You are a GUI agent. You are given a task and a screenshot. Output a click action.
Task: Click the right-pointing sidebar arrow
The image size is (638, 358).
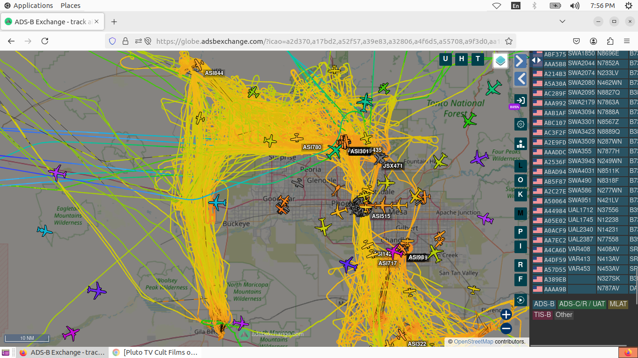coord(520,61)
